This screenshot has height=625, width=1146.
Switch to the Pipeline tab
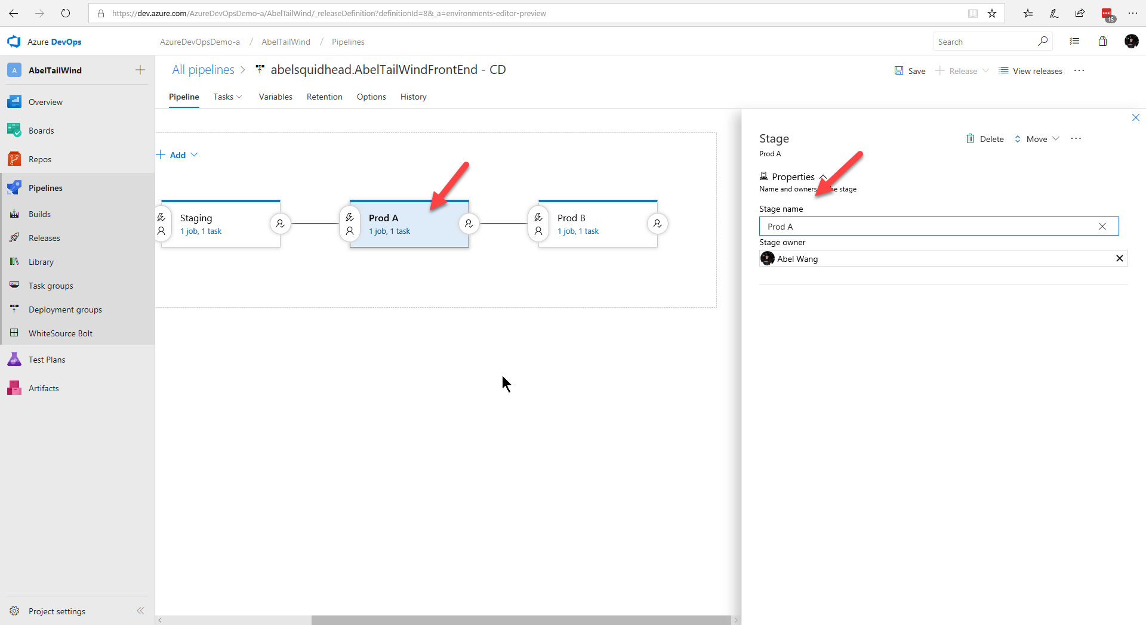(x=184, y=97)
